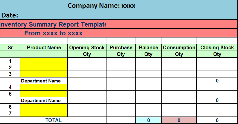Click the Purchase column header

point(121,47)
